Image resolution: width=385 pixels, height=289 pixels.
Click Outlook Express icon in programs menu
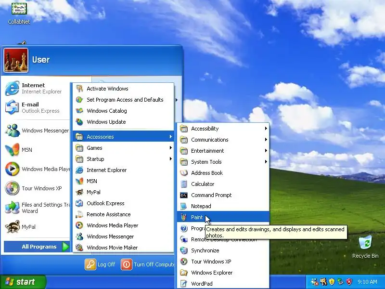point(79,203)
